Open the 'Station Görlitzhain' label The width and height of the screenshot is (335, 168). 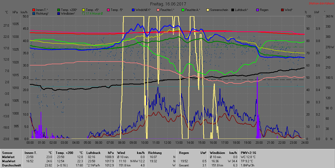[x=321, y=4]
